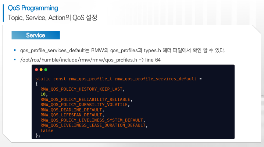264x147 pixels.
Task: Click the blue Service label
Action: tap(36, 35)
